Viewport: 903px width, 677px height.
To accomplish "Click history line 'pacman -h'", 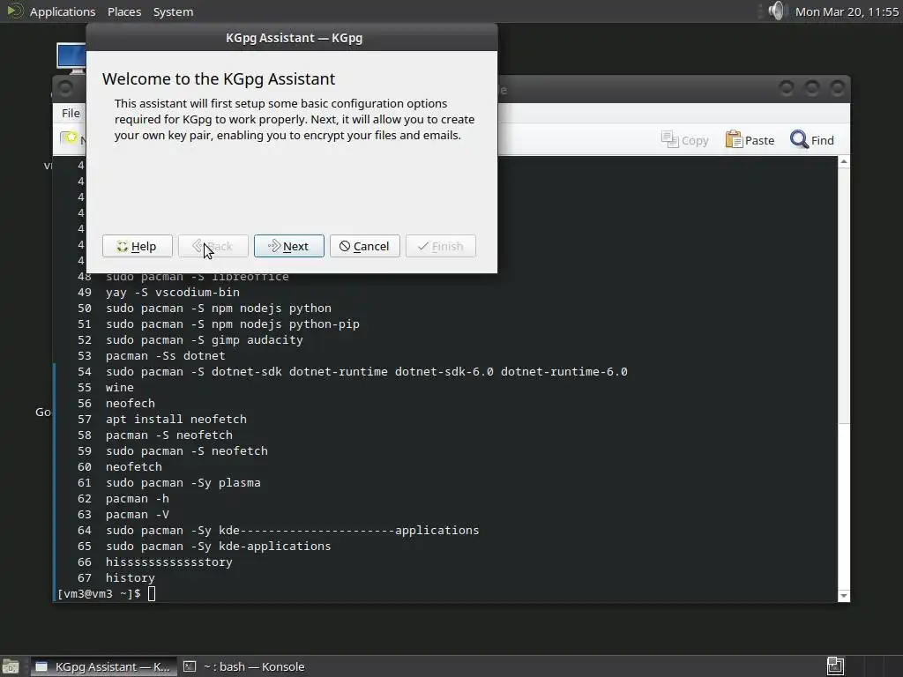I will tap(137, 499).
